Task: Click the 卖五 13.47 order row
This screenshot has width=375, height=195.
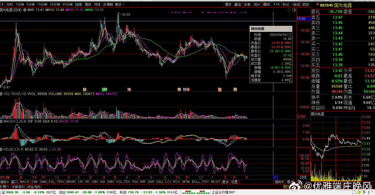Action: pos(343,17)
